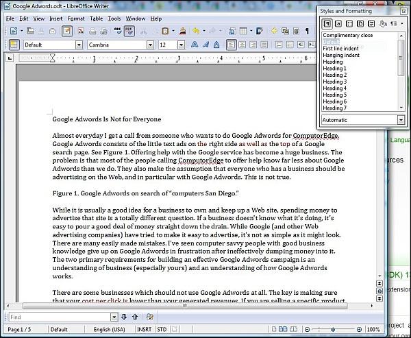The width and height of the screenshot is (411, 338).
Task: Click the Open file folder icon
Action: click(x=30, y=31)
